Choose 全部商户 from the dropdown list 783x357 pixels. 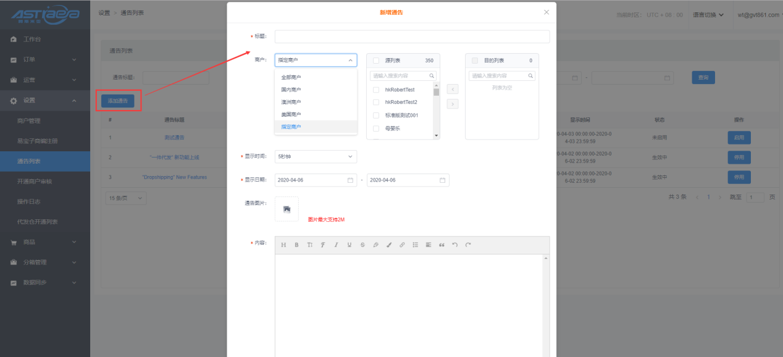click(x=291, y=77)
